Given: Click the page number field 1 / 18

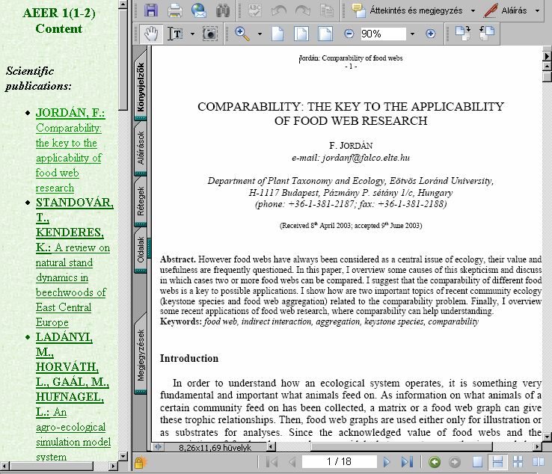Looking at the screenshot, I should [339, 461].
